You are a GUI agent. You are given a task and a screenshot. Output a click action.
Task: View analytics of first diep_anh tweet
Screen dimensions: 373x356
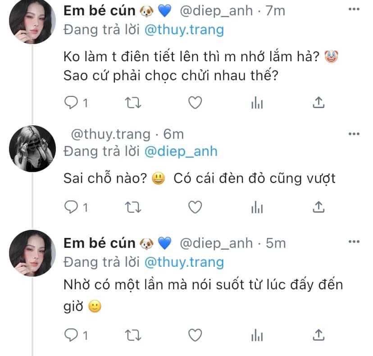pos(256,103)
